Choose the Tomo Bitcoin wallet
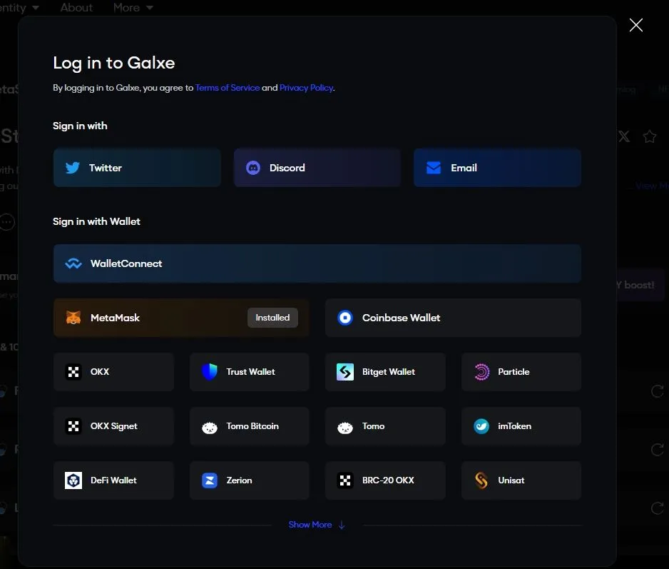669x569 pixels. click(x=249, y=426)
